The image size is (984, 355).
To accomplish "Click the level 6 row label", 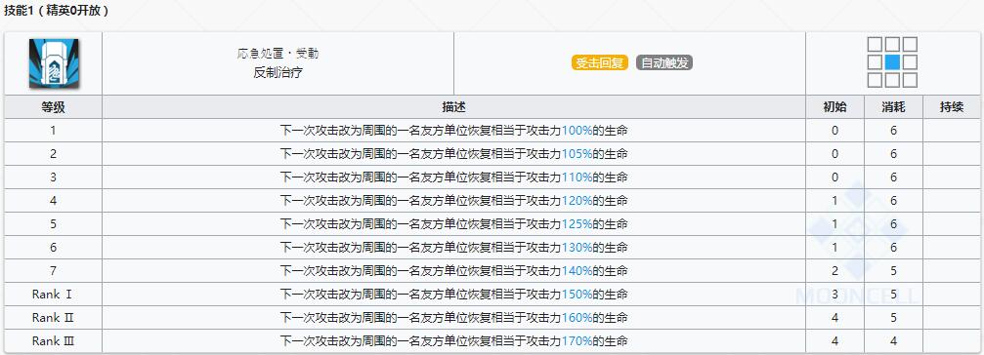I will 54,248.
